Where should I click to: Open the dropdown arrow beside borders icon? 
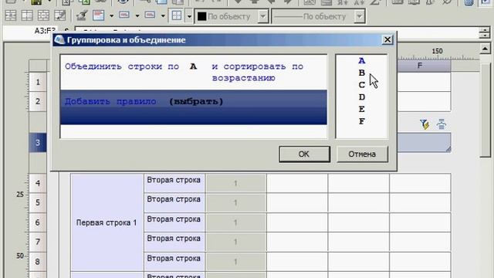pyautogui.click(x=189, y=15)
